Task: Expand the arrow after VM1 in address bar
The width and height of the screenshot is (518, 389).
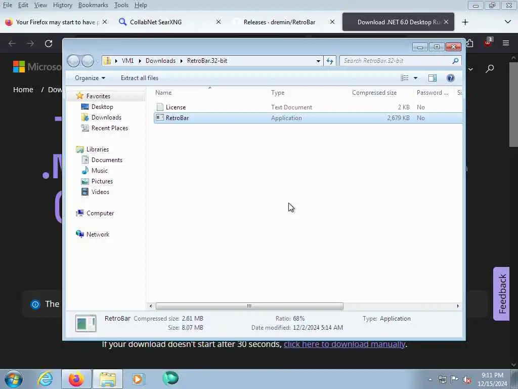Action: pos(140,61)
